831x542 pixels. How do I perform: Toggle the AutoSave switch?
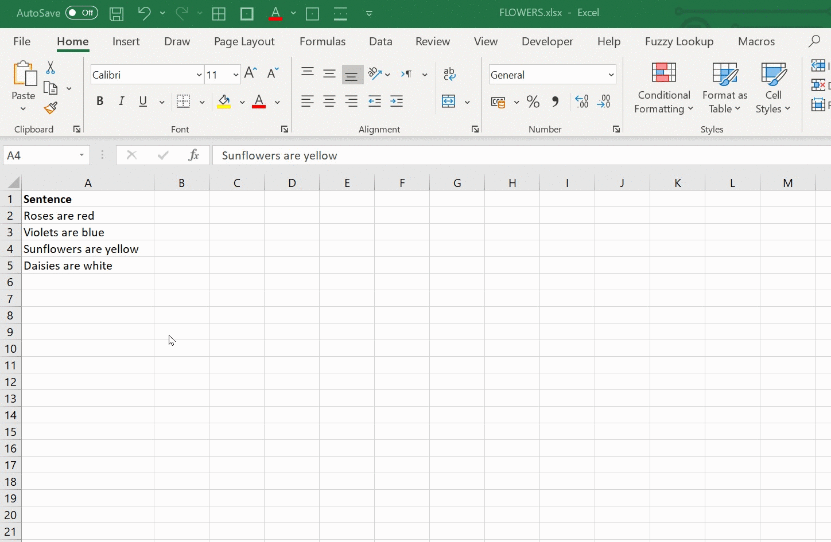(x=81, y=13)
